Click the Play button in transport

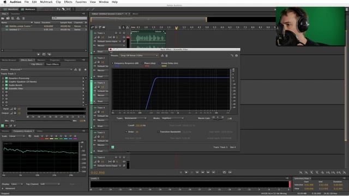pyautogui.click(x=186, y=172)
